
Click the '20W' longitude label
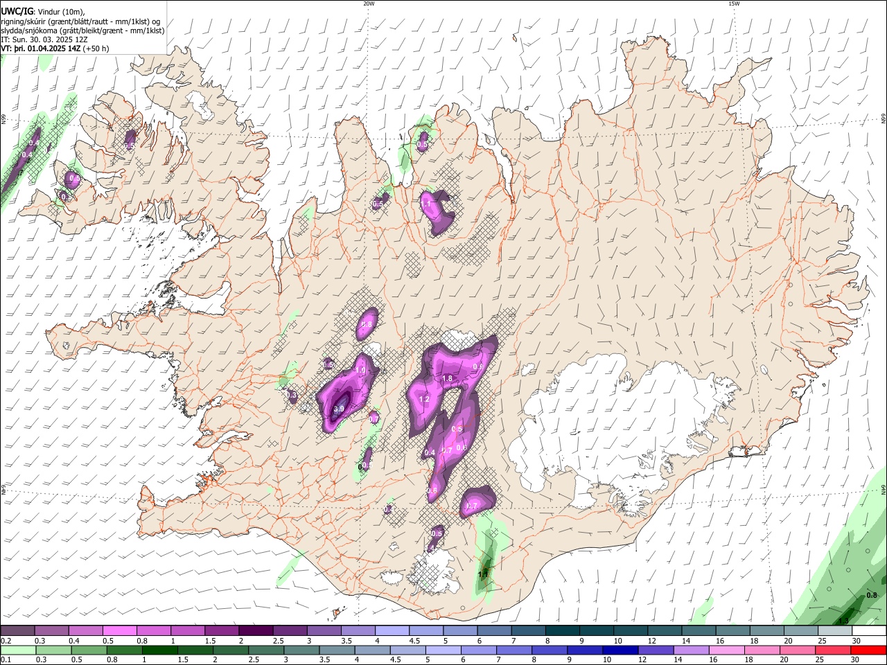(369, 3)
